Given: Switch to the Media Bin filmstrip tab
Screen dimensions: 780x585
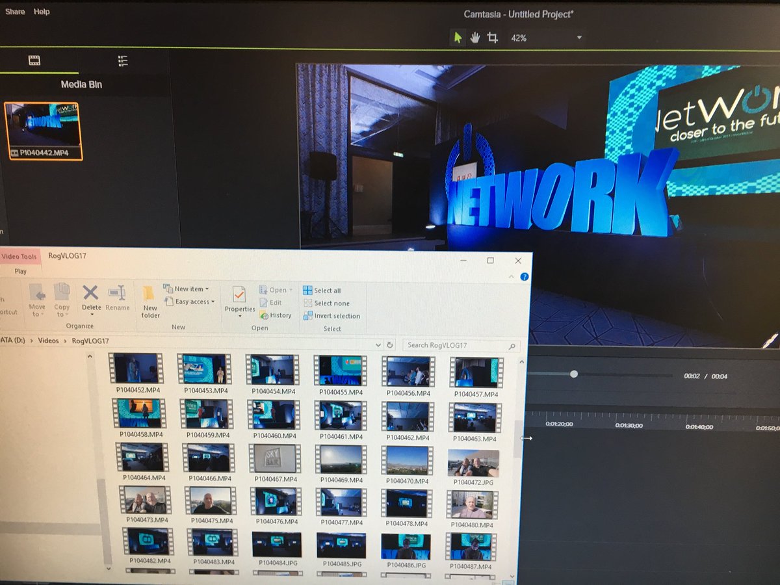Looking at the screenshot, I should coord(34,61).
